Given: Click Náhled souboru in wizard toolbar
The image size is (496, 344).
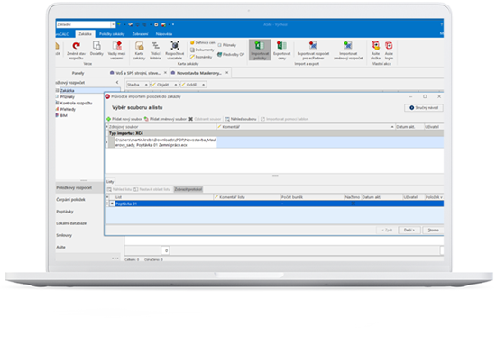Looking at the screenshot, I should tap(241, 119).
